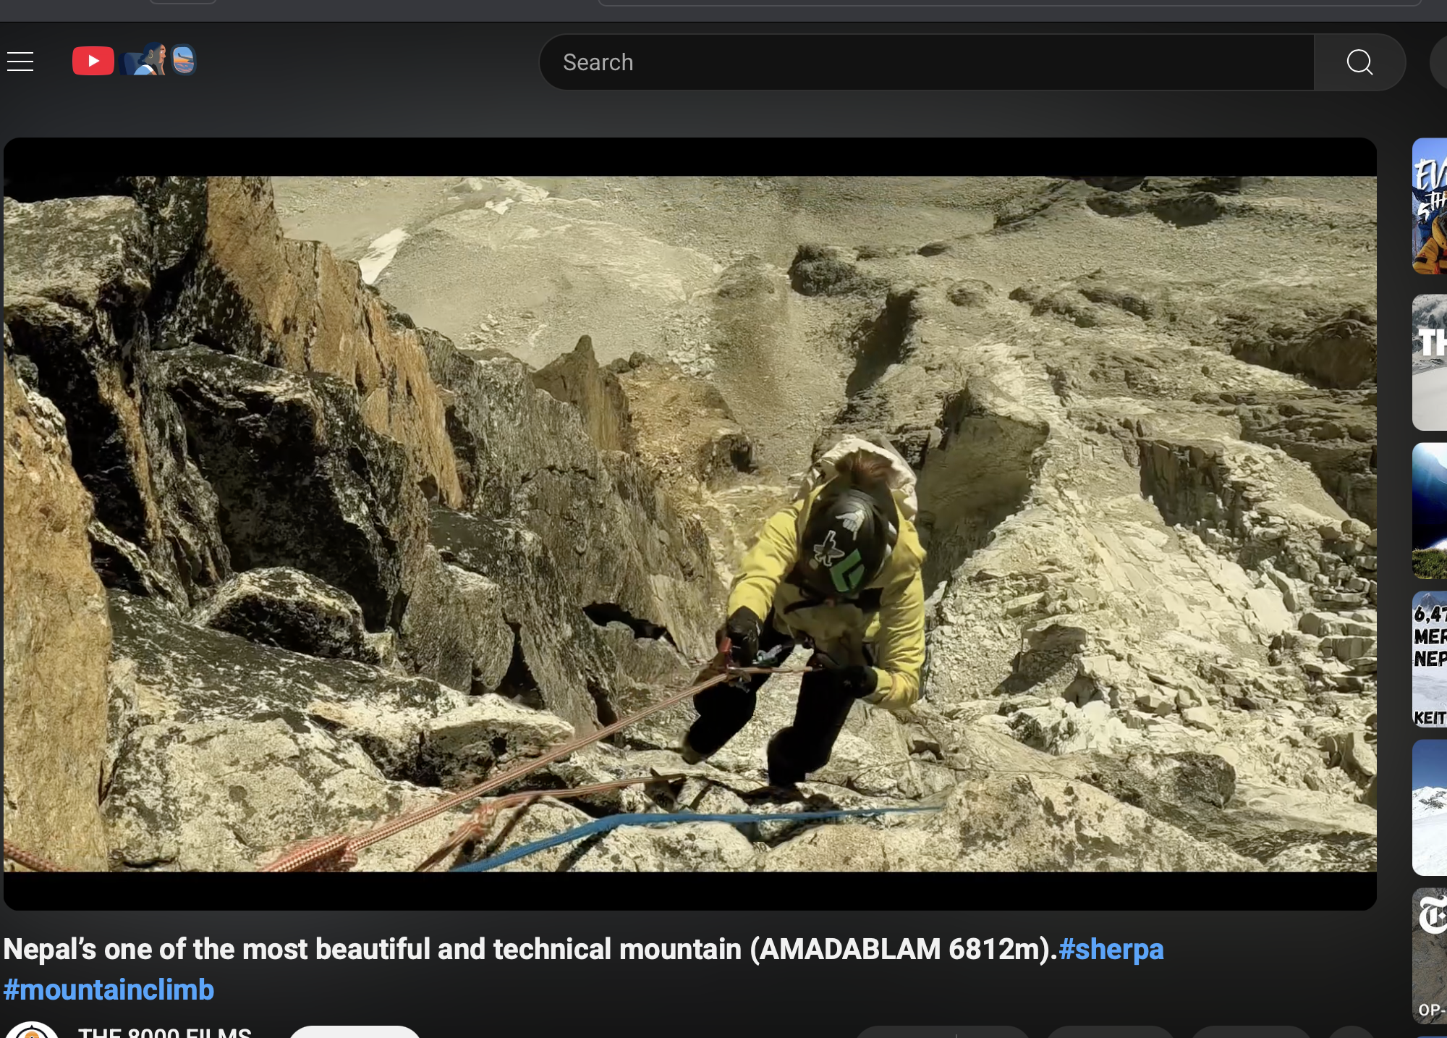The width and height of the screenshot is (1447, 1038).
Task: Click the voice search button at right edge
Action: (x=1440, y=62)
